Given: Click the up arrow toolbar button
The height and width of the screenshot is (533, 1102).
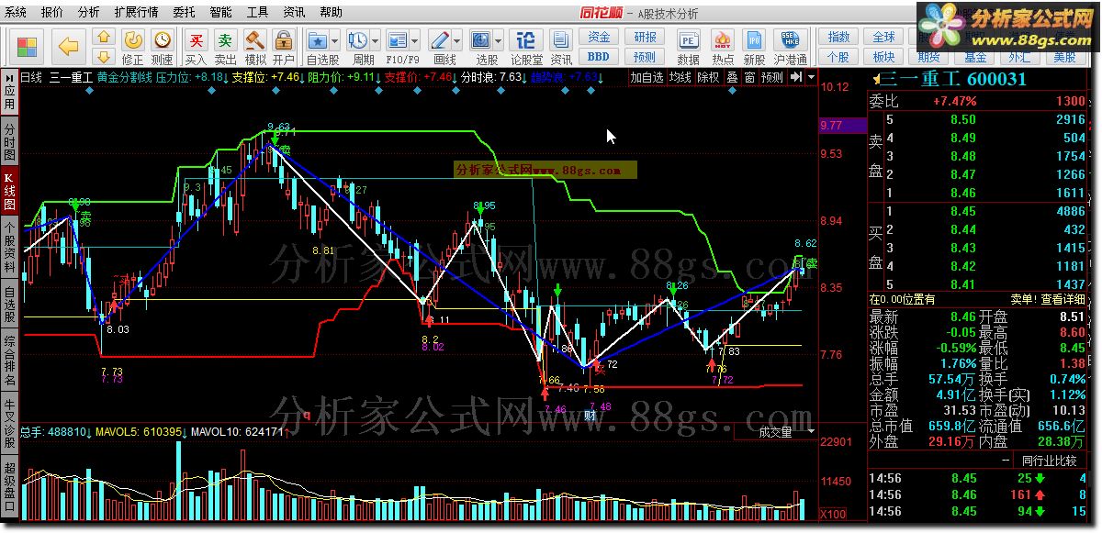Looking at the screenshot, I should (x=104, y=37).
